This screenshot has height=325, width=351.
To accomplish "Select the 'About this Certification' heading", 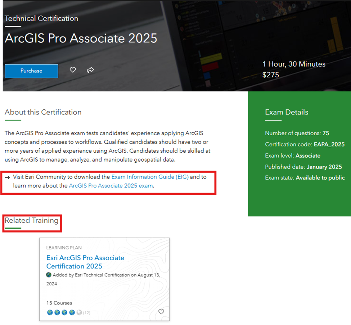I will pyautogui.click(x=43, y=112).
